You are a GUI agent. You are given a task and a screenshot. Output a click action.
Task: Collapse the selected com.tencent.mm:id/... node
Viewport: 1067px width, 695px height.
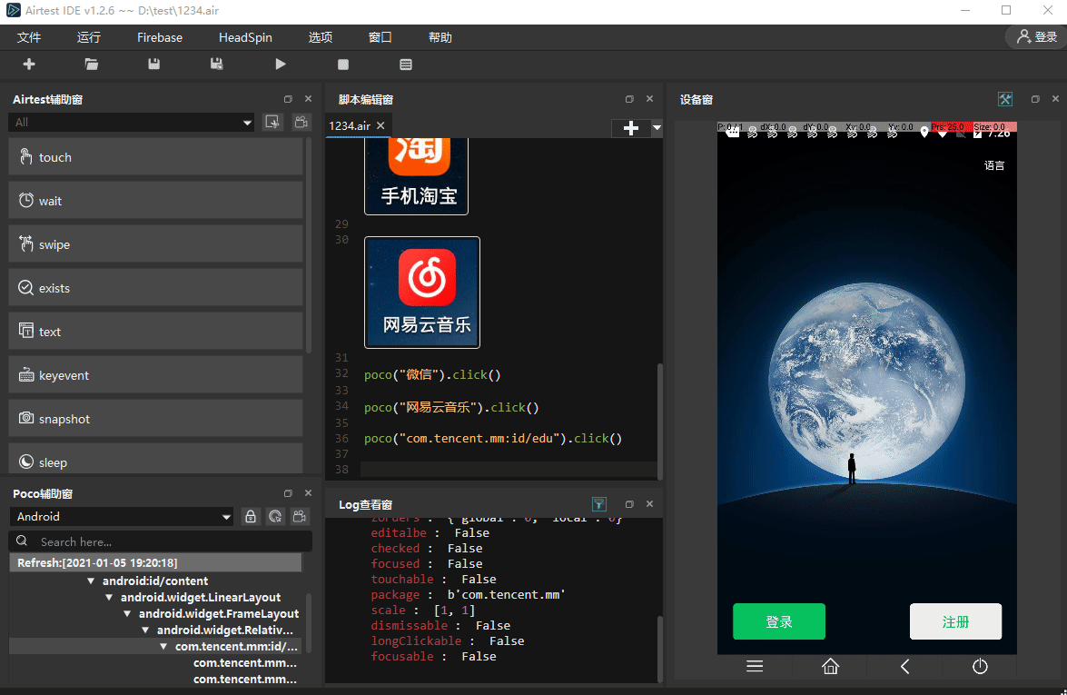point(163,646)
